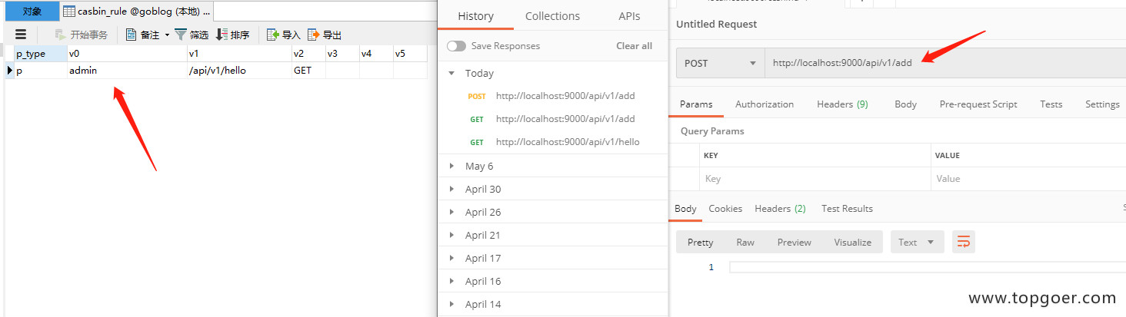Screen dimensions: 1126x317
Task: Open the hamburger menu in Navicat toolbar
Action: pos(21,35)
